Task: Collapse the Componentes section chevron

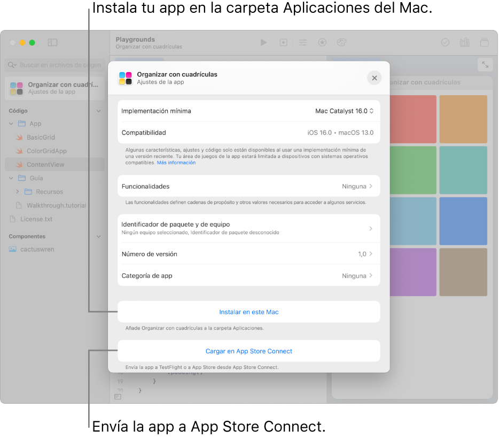Action: (98, 236)
